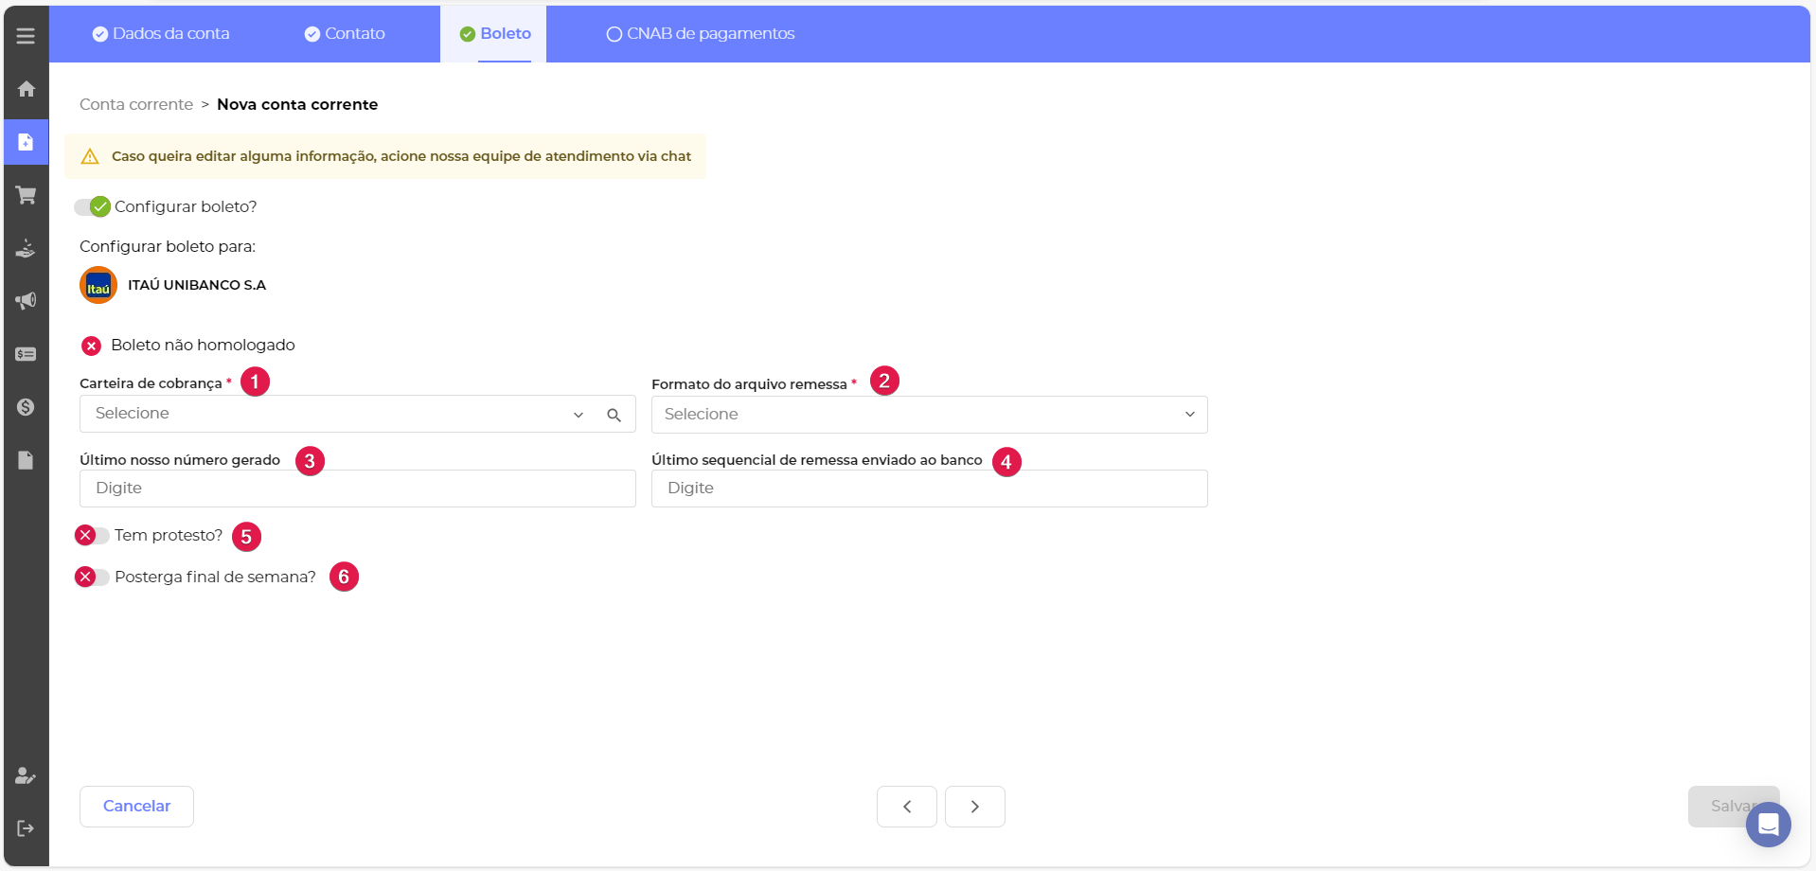Open the dollar coin sidebar icon
Image resolution: width=1816 pixels, height=871 pixels.
coord(26,407)
